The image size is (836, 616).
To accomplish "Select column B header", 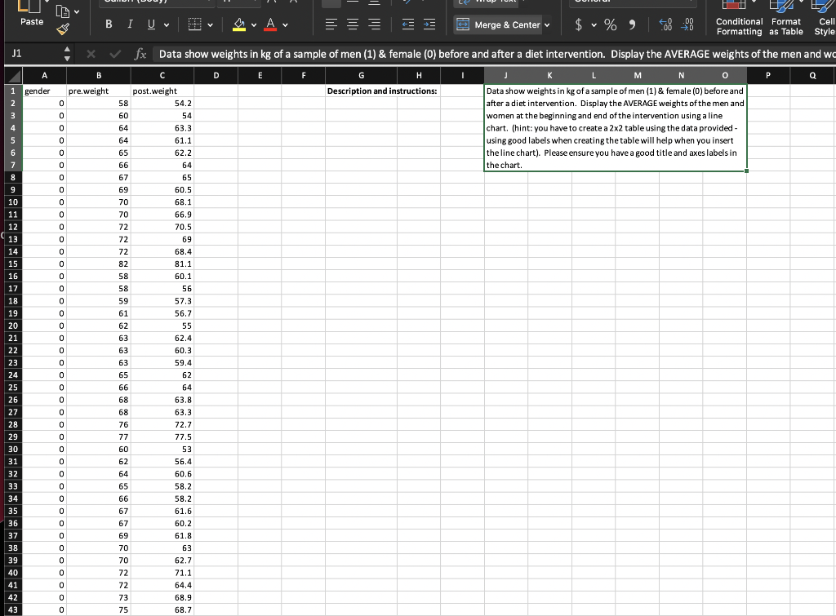I will pyautogui.click(x=98, y=74).
